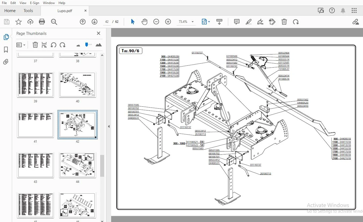Screen dimensions: 363x222
Task: Choose the Selection arrow tool
Action: click(x=133, y=22)
